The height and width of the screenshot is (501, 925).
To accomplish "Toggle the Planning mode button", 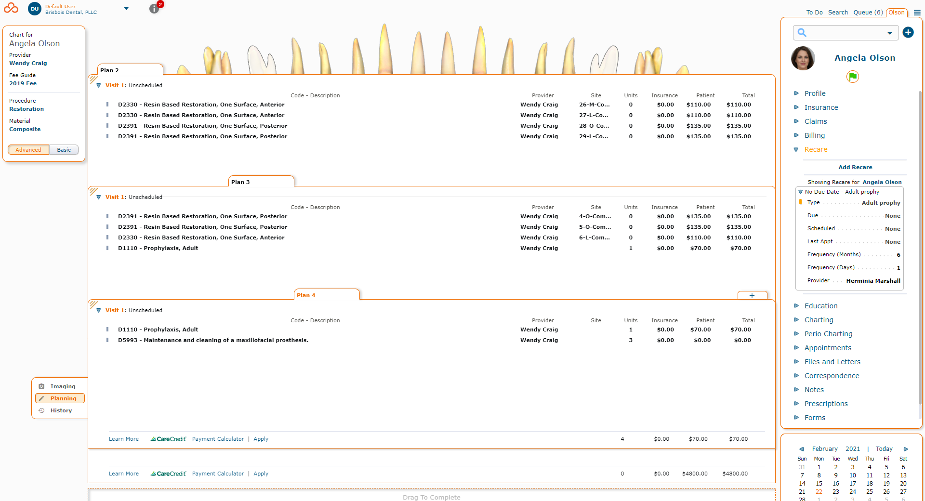I will [60, 398].
